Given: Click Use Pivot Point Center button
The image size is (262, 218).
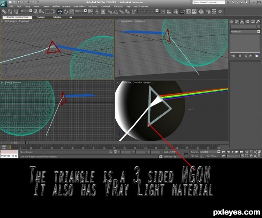Looking at the screenshot, I should (90, 11).
